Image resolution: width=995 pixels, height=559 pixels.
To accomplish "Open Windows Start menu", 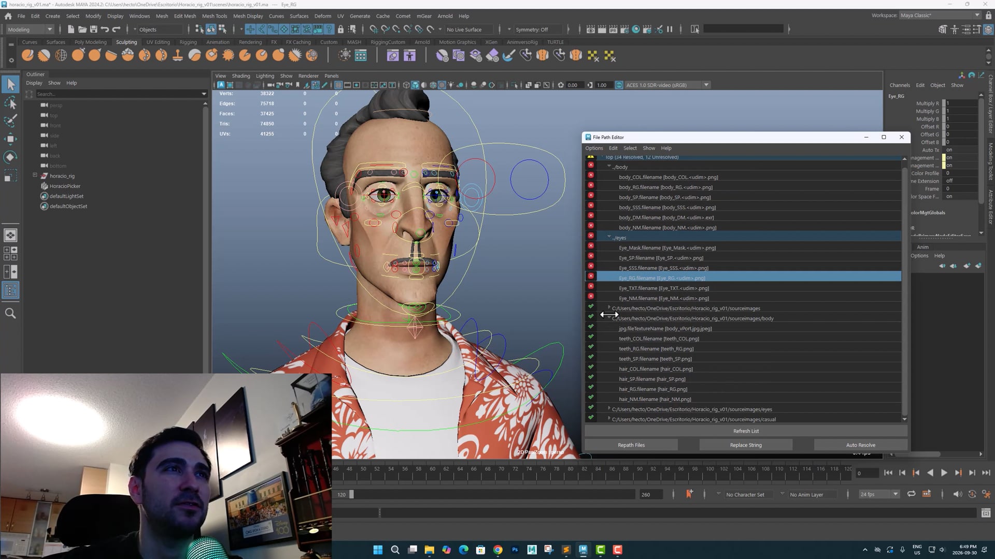I will pyautogui.click(x=378, y=550).
